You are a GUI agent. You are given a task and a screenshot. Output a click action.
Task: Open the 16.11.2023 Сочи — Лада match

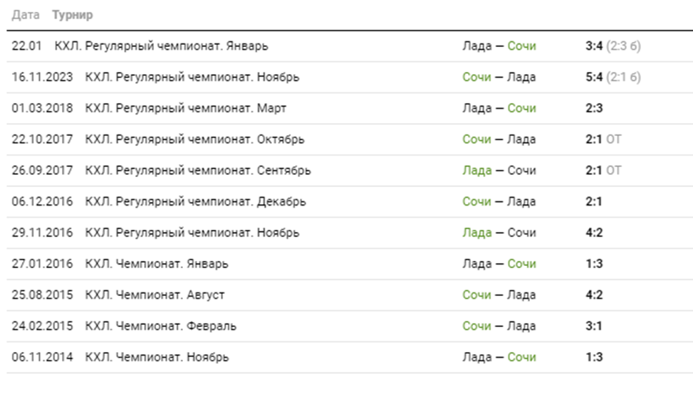(499, 78)
